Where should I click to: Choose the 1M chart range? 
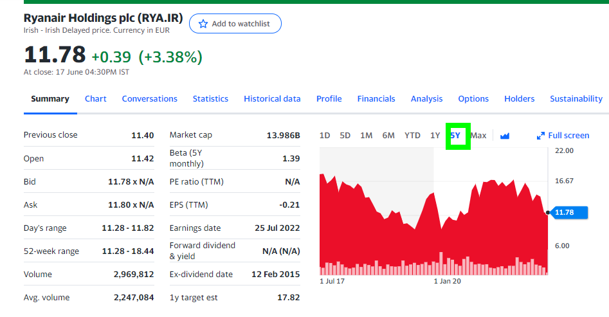(x=367, y=136)
